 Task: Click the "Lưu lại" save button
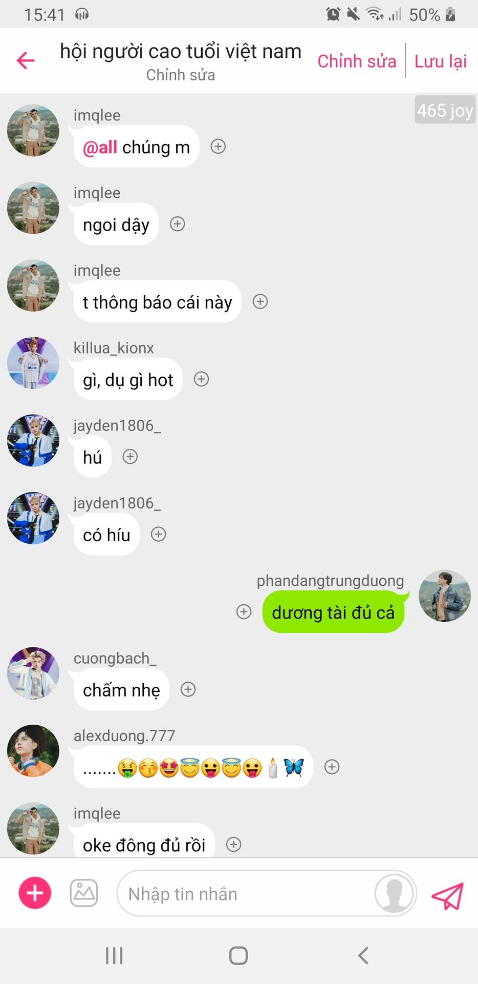441,61
